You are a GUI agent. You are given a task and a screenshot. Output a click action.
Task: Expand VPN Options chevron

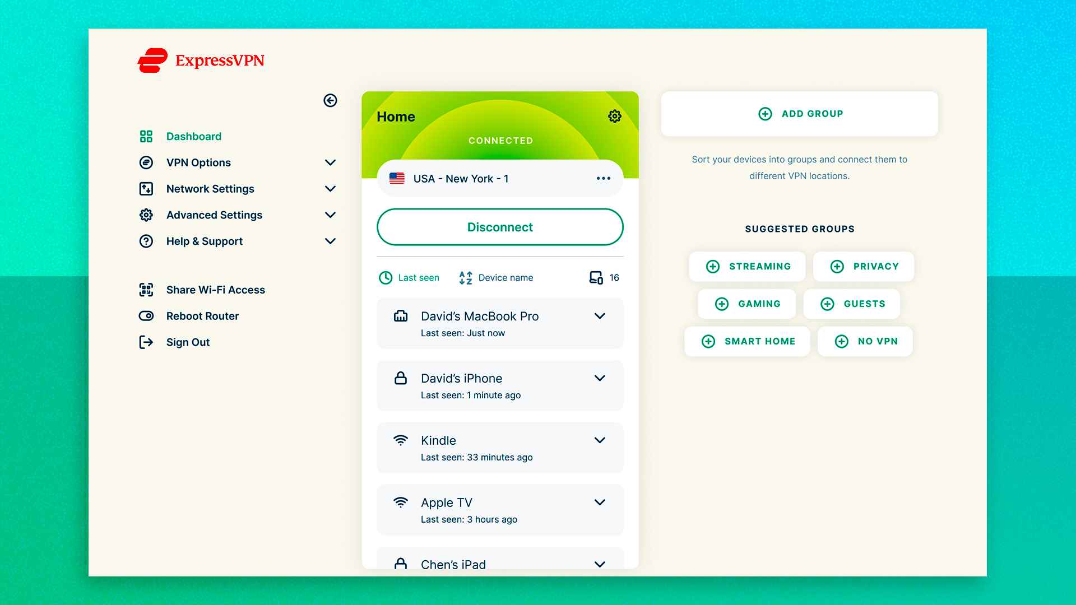330,162
